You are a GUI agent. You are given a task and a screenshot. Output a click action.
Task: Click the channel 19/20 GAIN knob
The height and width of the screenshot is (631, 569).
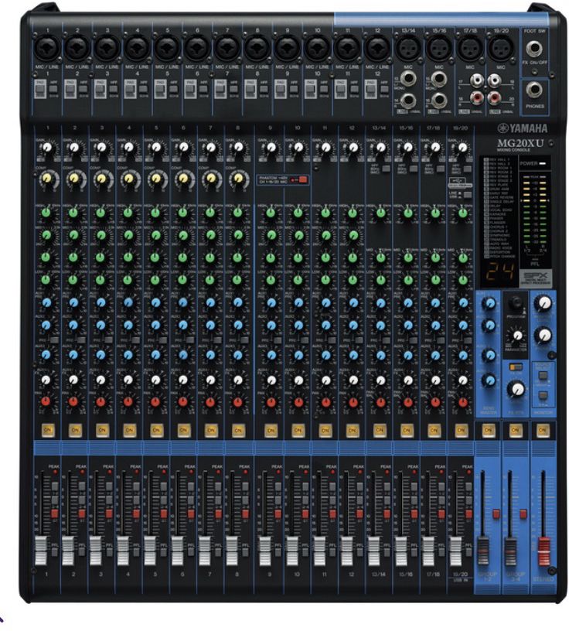[462, 148]
